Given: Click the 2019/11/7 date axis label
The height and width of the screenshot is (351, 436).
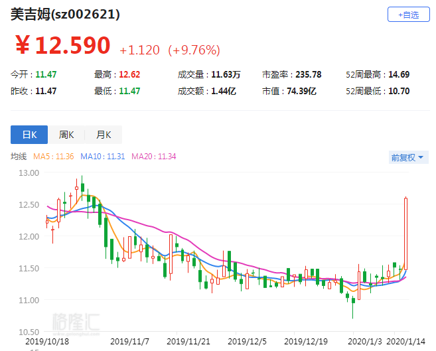Looking at the screenshot, I should tap(130, 342).
